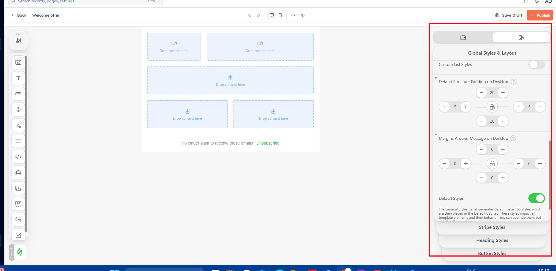The height and width of the screenshot is (271, 556).
Task: Select the Social share block tool
Action: 18,125
